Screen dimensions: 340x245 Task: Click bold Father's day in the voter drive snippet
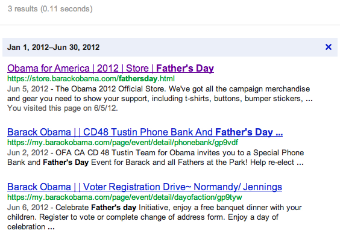coord(113,207)
